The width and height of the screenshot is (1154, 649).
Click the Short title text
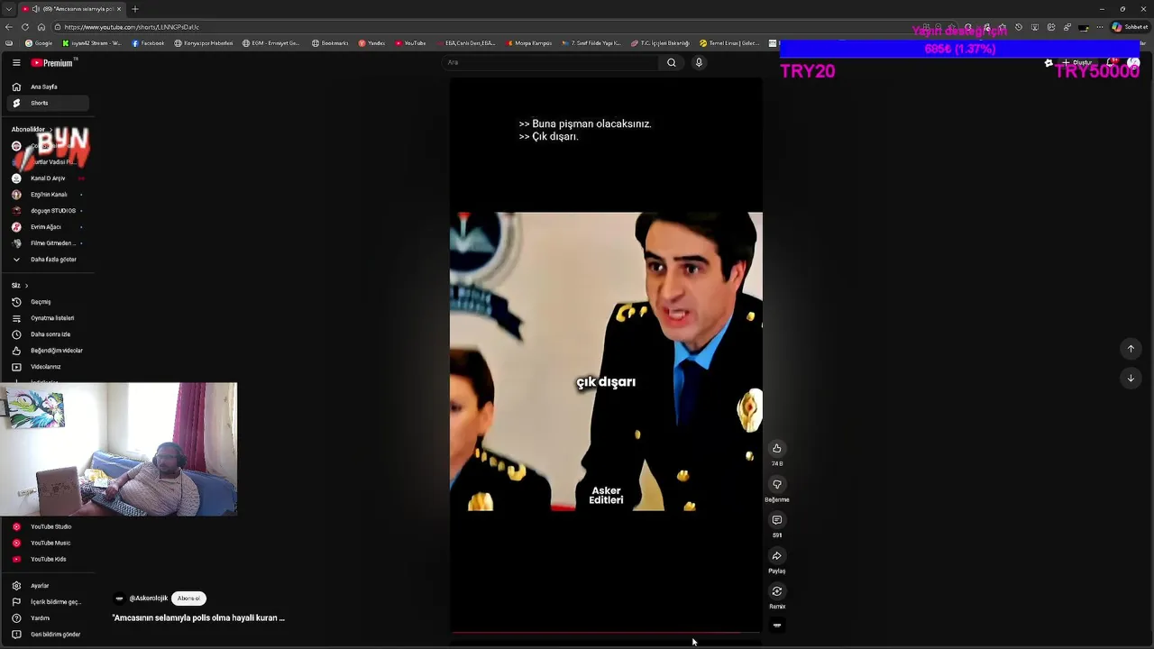click(198, 618)
